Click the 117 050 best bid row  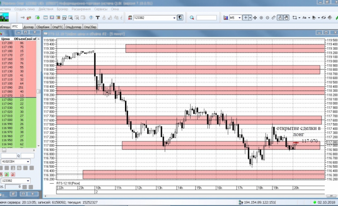[x=18, y=100]
